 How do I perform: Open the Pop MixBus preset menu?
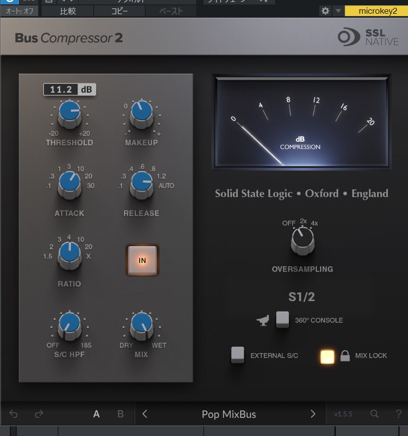(229, 414)
